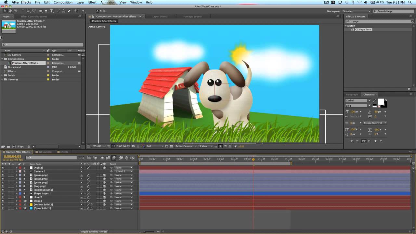Click the Faux Bold T button

pyautogui.click(x=352, y=141)
